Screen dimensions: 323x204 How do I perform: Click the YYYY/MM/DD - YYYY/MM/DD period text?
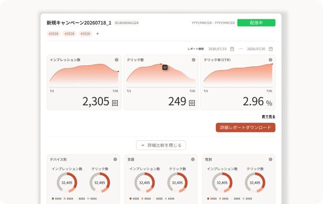[x=213, y=23]
